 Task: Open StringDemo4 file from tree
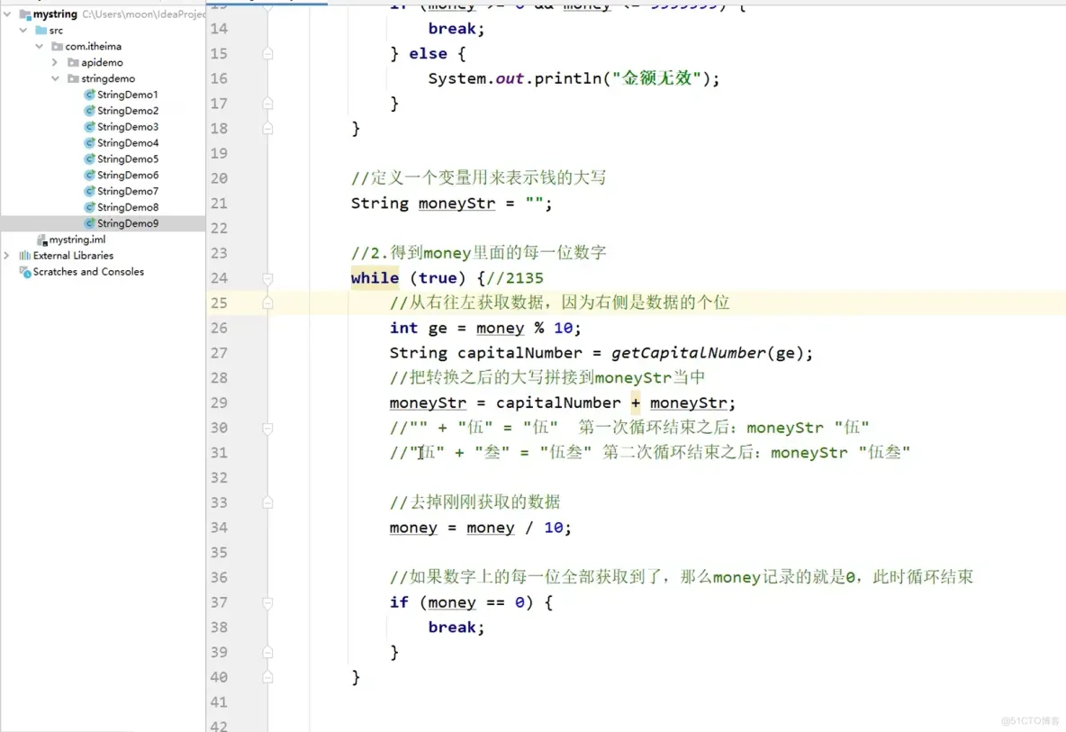[128, 143]
